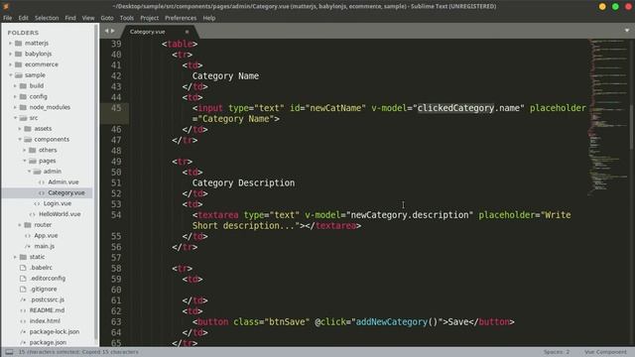Open the View menu

[88, 18]
